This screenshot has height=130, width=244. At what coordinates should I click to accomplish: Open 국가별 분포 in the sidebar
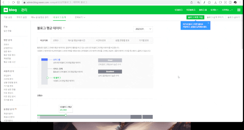pos(9,100)
